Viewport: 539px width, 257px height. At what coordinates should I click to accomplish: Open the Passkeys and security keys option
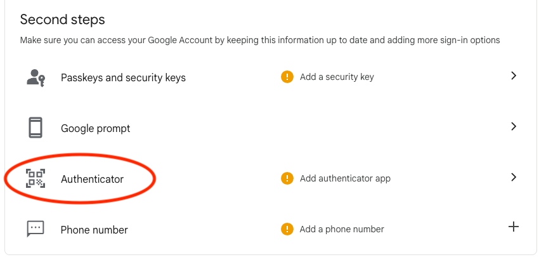tap(123, 77)
